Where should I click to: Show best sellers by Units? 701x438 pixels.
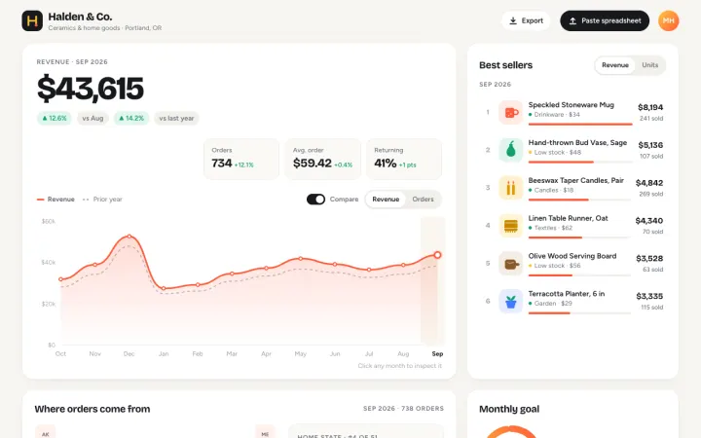tap(649, 65)
